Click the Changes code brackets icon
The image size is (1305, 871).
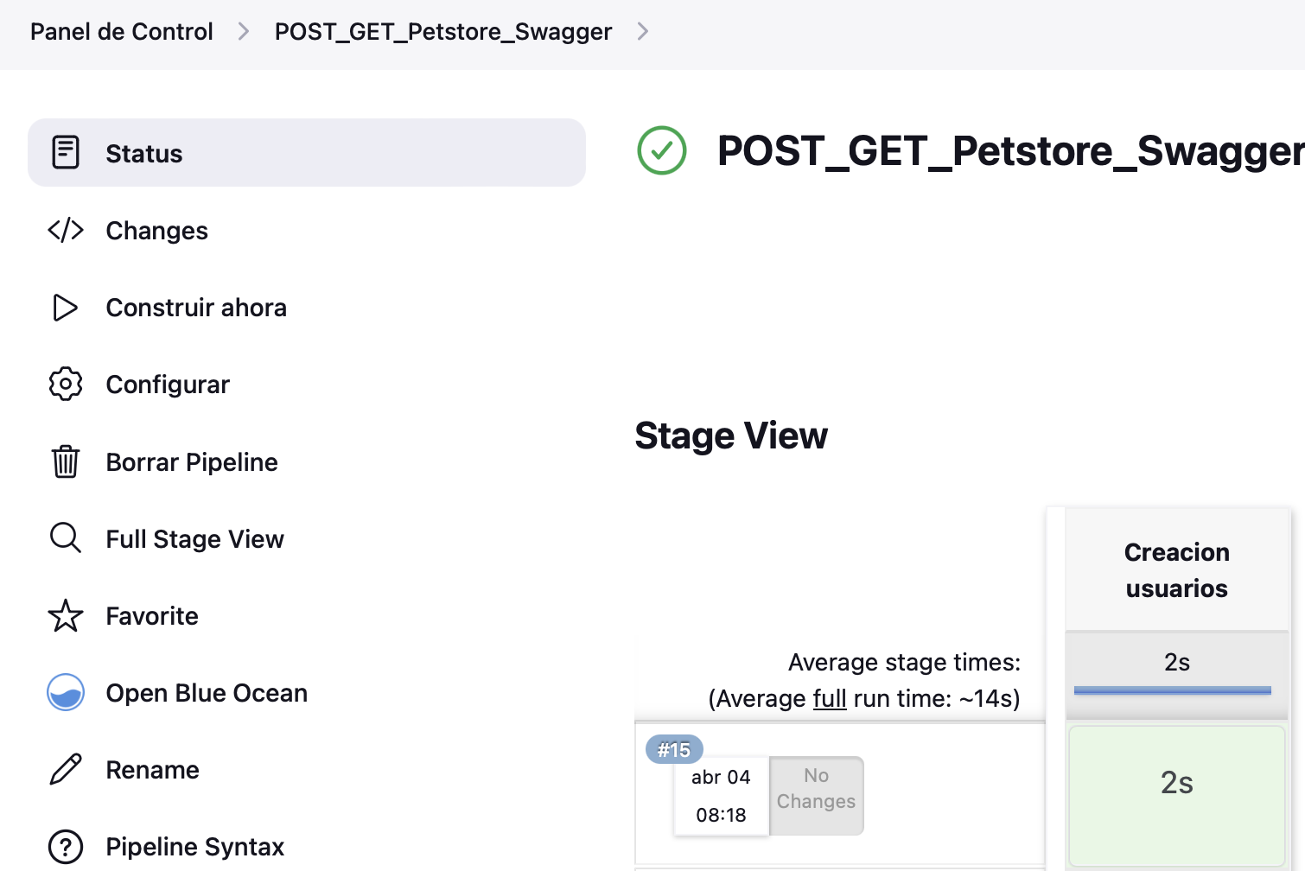coord(66,230)
